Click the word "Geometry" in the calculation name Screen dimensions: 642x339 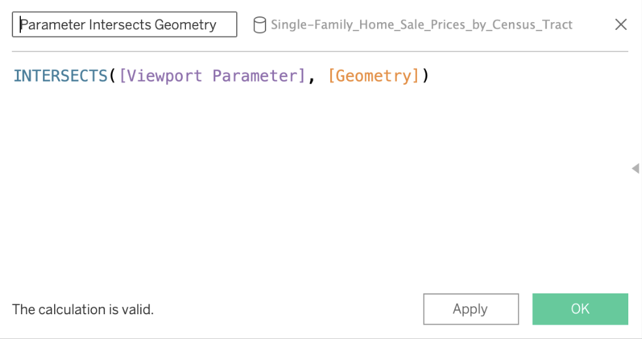pyautogui.click(x=185, y=25)
